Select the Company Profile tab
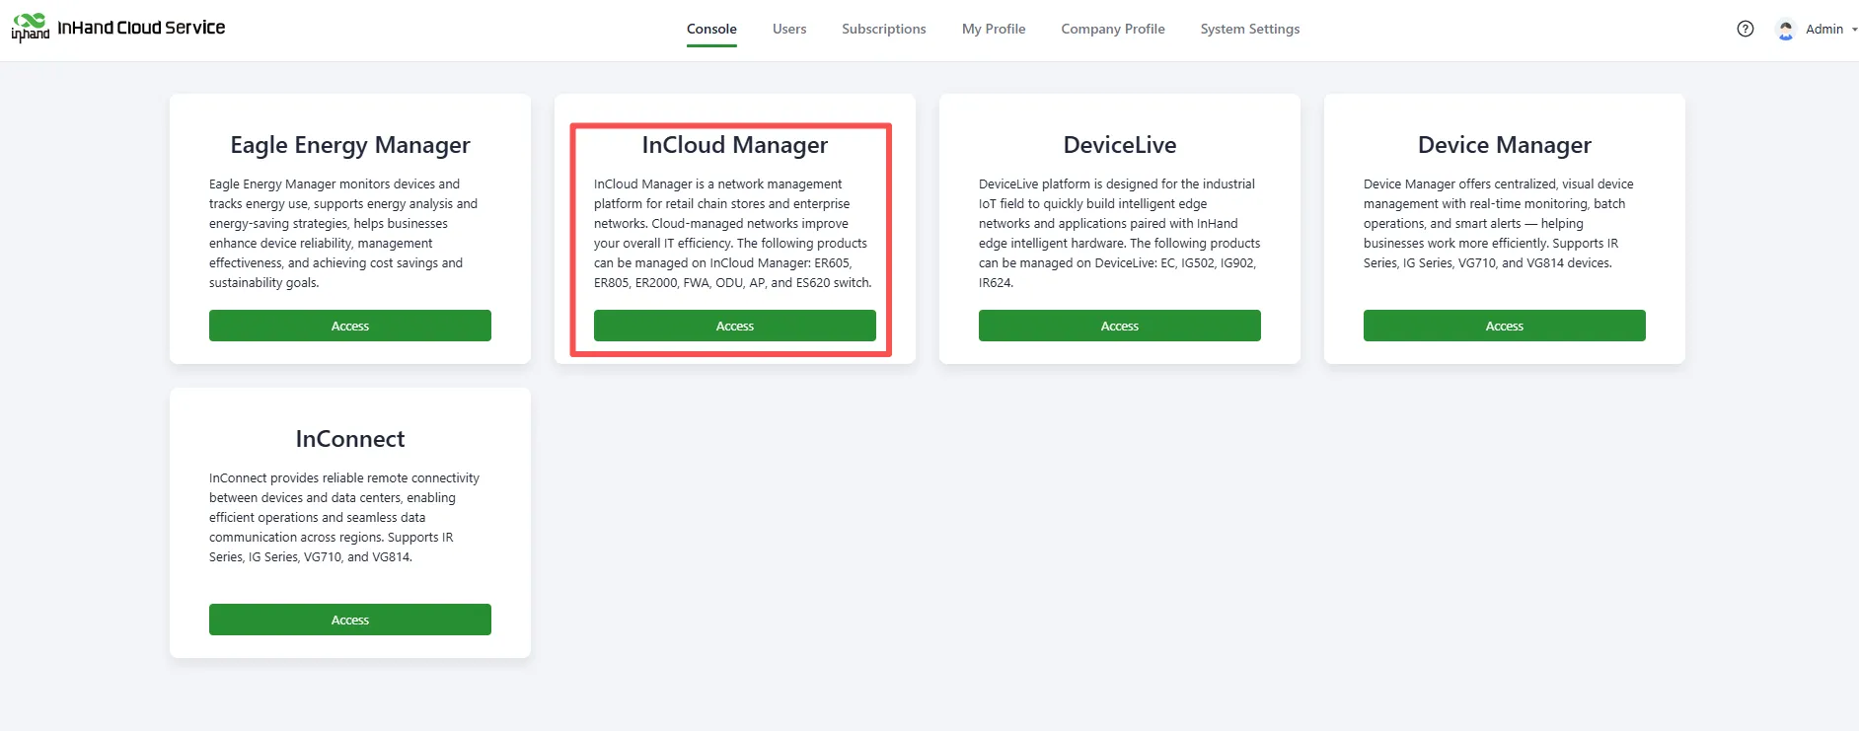 point(1113,29)
